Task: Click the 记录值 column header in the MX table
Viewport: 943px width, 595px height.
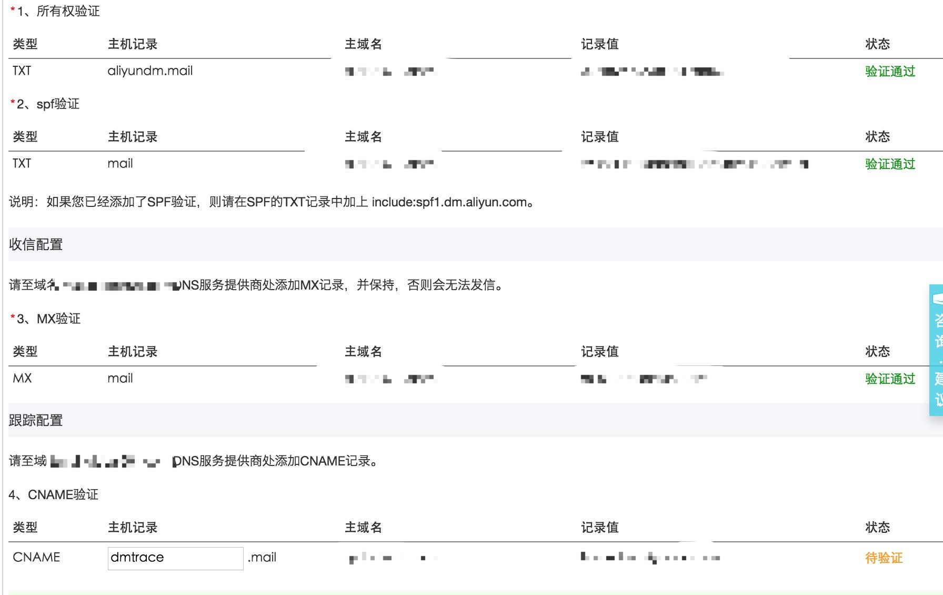Action: (600, 351)
